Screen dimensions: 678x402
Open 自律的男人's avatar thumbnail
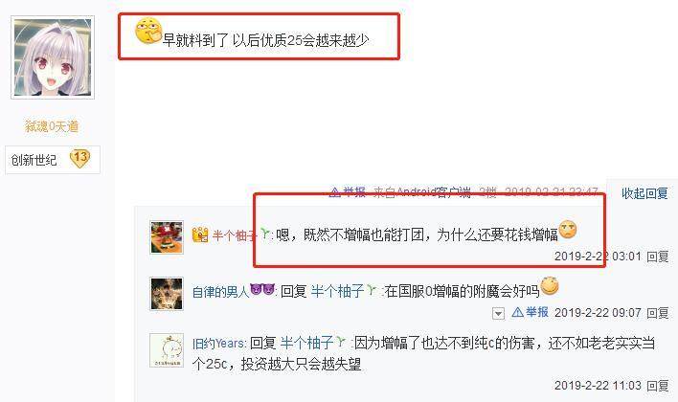tap(167, 294)
